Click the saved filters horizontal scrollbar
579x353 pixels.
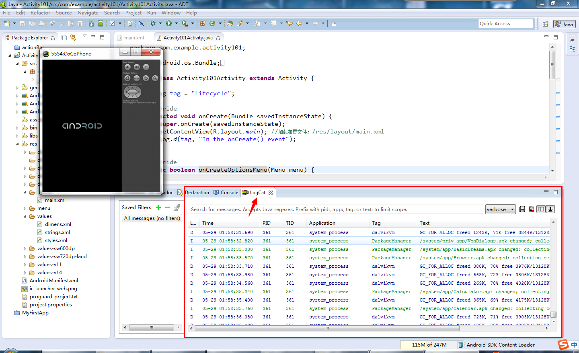[x=152, y=327]
